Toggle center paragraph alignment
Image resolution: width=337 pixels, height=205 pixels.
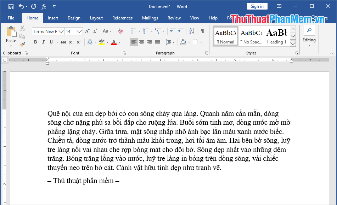[142, 42]
